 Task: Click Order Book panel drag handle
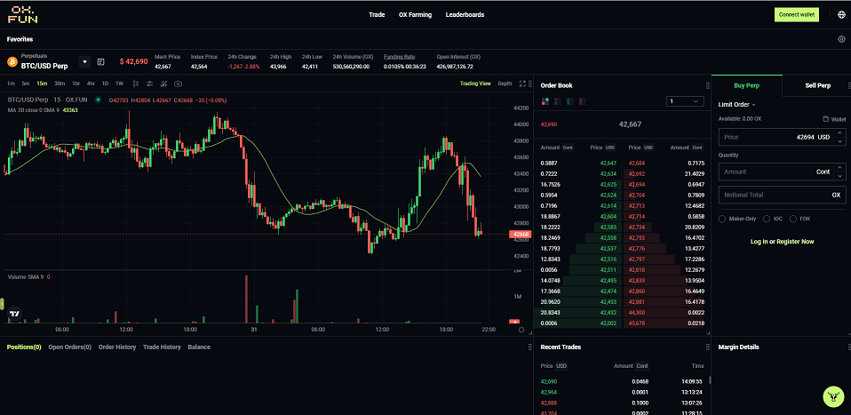click(707, 85)
